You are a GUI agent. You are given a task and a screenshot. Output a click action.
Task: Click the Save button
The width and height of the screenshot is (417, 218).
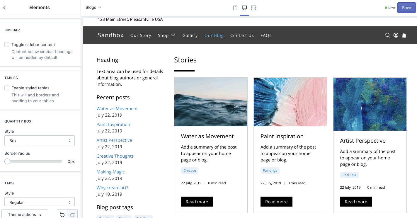pyautogui.click(x=406, y=8)
